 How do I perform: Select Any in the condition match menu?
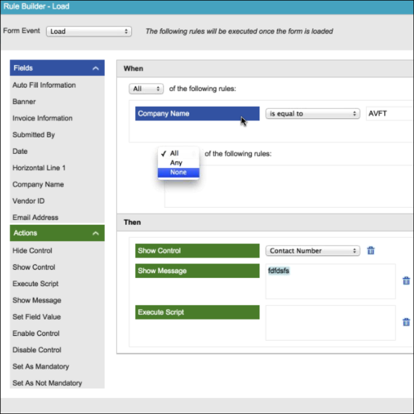[176, 162]
